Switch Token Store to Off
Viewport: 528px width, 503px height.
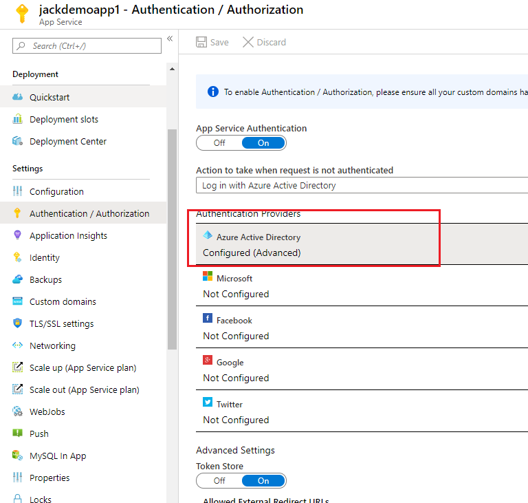[219, 481]
